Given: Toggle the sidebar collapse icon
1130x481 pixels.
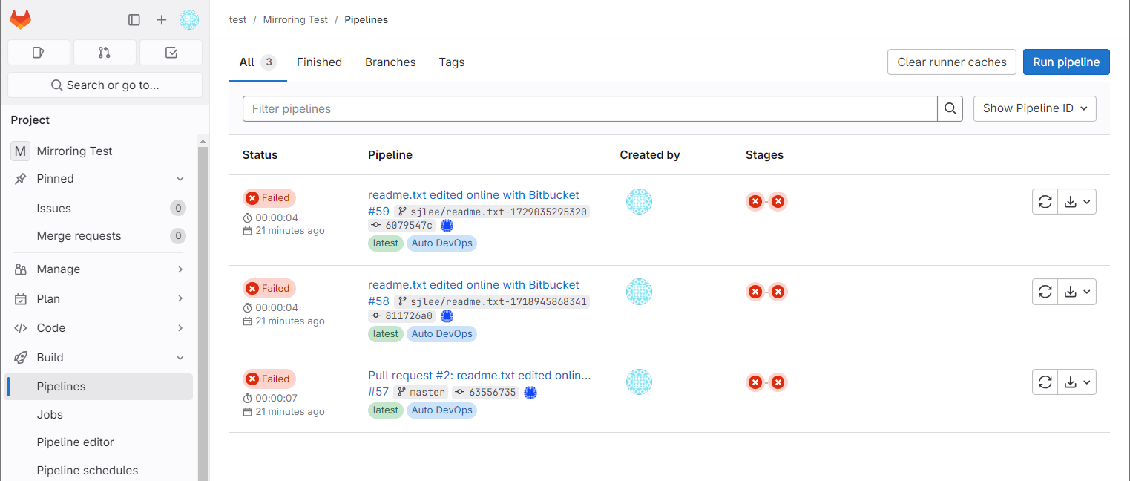Looking at the screenshot, I should (134, 20).
